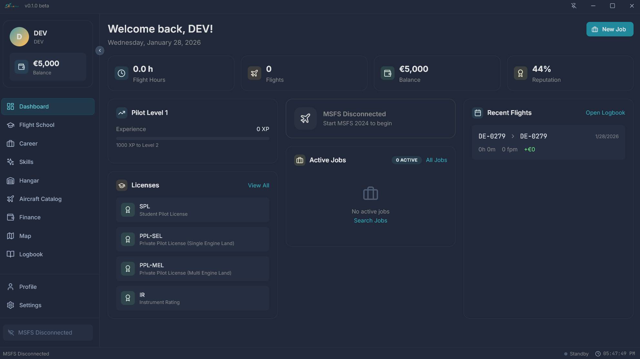The height and width of the screenshot is (359, 640).
Task: Open the Flight School page
Action: pos(36,125)
